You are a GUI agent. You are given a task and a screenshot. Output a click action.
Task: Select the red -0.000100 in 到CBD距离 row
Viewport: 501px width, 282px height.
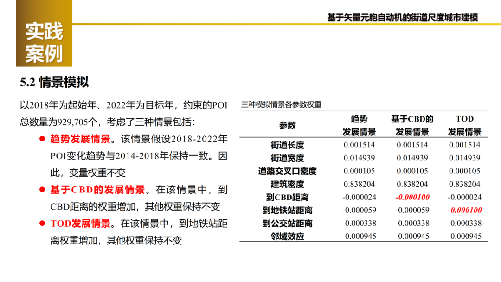[x=412, y=198]
